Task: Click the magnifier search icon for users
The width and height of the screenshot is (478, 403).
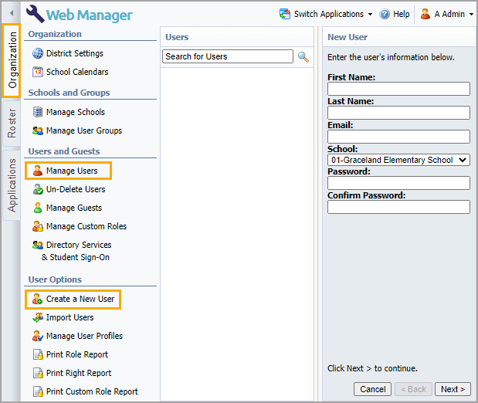Action: [x=303, y=56]
